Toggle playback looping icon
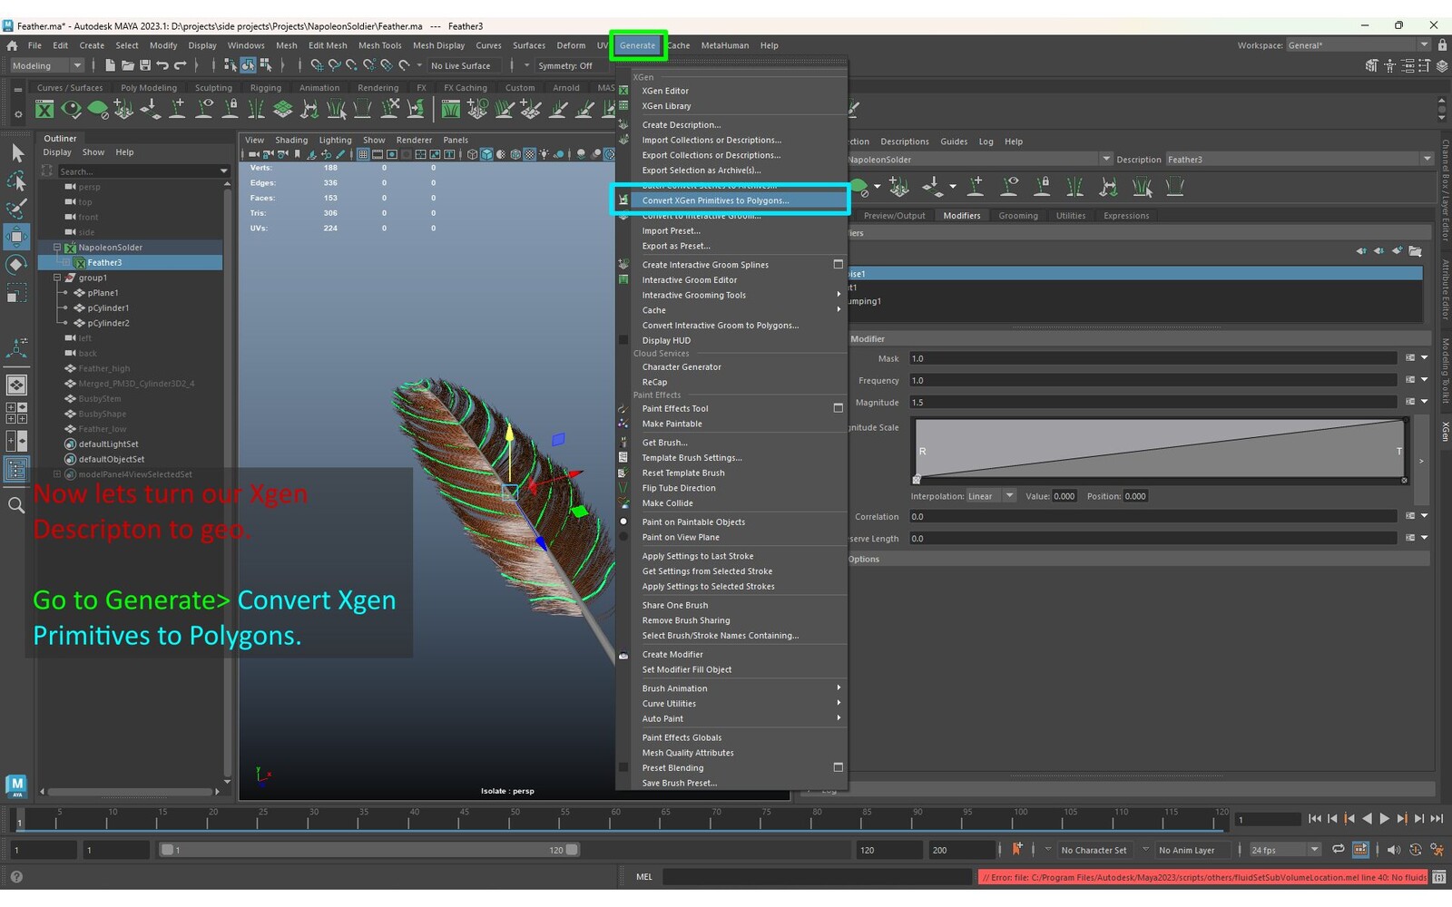1452x907 pixels. 1338,850
